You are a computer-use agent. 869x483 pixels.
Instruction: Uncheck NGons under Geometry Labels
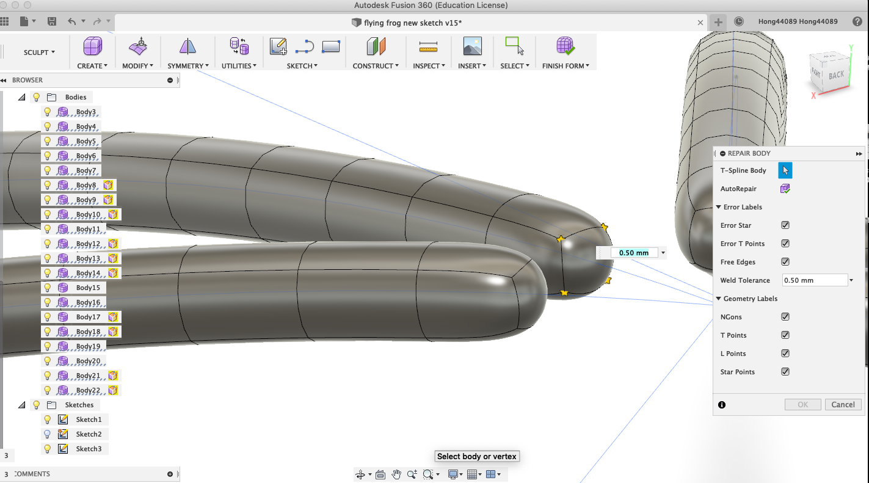pyautogui.click(x=785, y=316)
